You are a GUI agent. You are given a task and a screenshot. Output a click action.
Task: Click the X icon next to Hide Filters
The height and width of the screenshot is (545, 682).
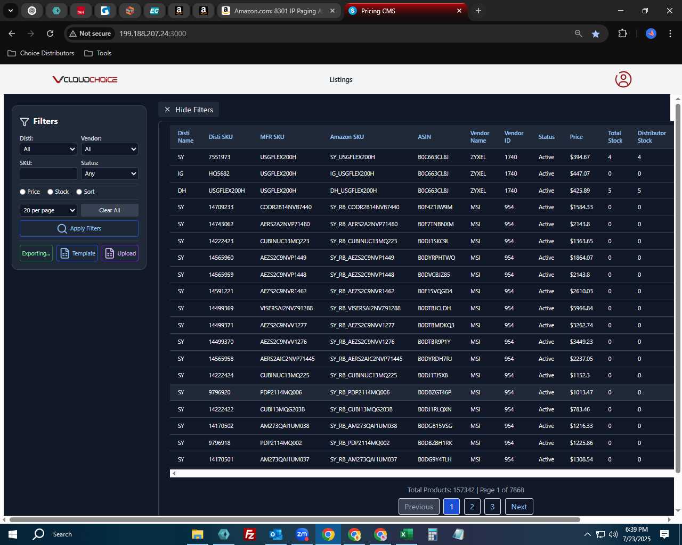coord(167,110)
